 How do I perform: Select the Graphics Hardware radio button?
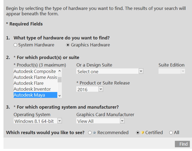pyautogui.click(x=68, y=45)
